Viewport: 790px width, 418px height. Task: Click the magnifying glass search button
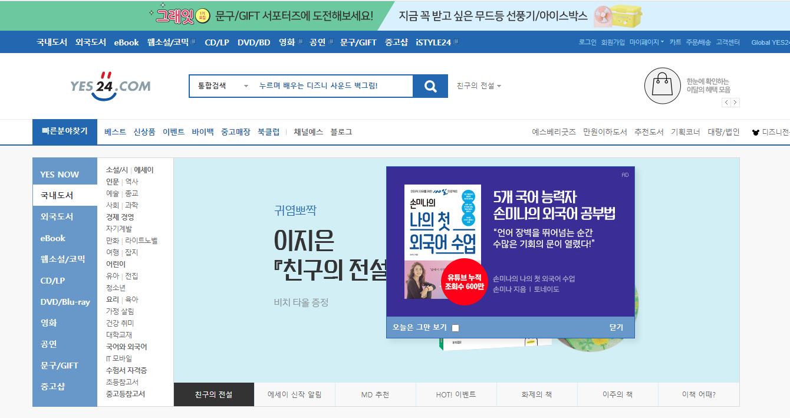point(430,86)
